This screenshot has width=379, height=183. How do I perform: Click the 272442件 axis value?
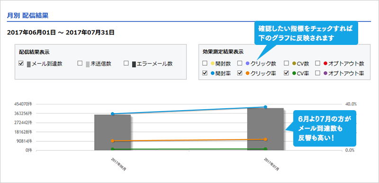(x=23, y=122)
